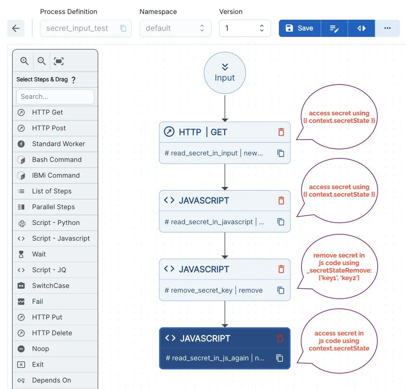Select SwitchCase from steps list
The width and height of the screenshot is (406, 389).
[50, 286]
